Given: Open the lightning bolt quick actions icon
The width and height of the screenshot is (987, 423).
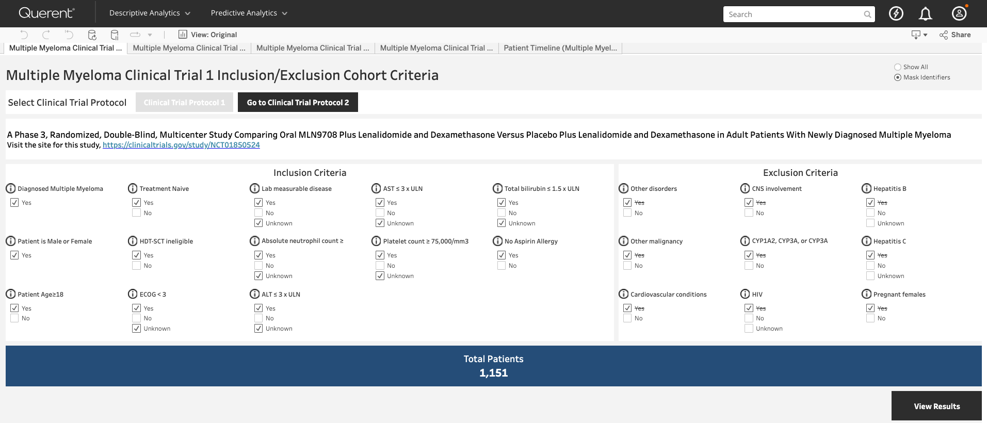Looking at the screenshot, I should pyautogui.click(x=896, y=13).
